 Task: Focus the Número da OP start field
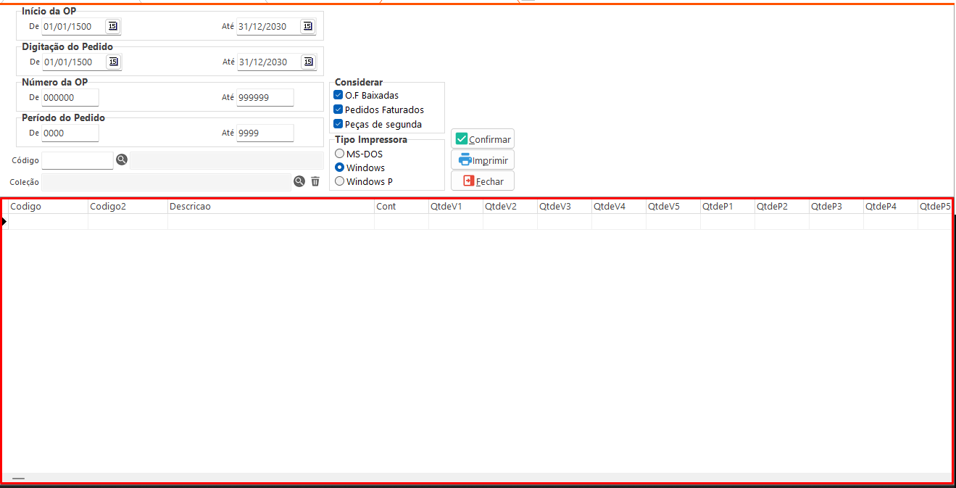tap(70, 97)
